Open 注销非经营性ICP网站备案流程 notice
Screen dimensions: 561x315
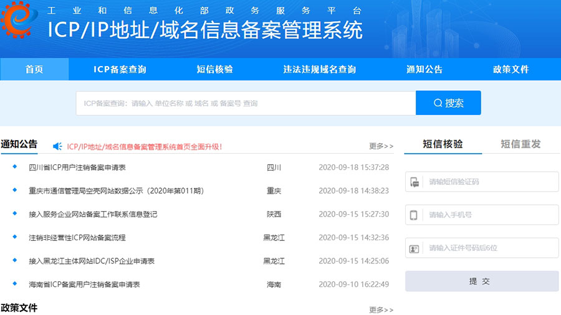pyautogui.click(x=77, y=238)
